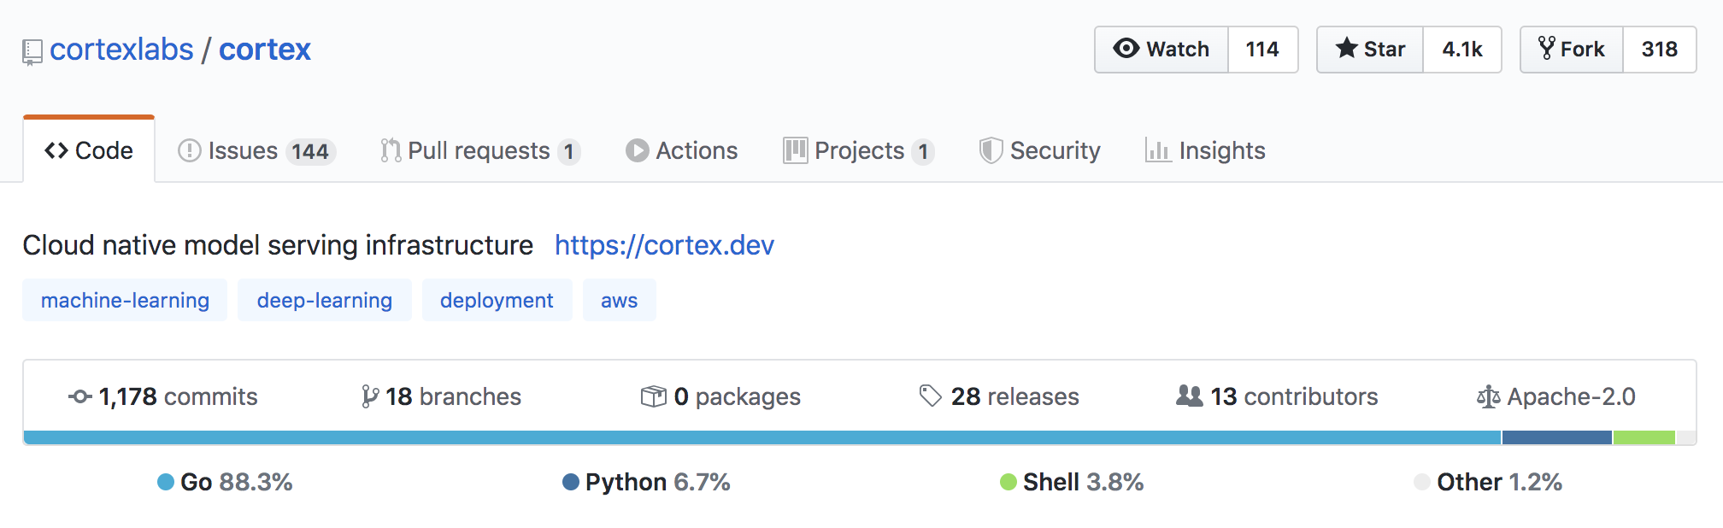Click the Insights bar graph icon
The height and width of the screenshot is (528, 1723).
coord(1158,151)
